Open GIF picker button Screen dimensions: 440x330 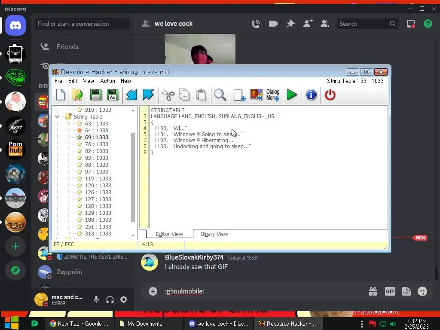[x=390, y=292]
